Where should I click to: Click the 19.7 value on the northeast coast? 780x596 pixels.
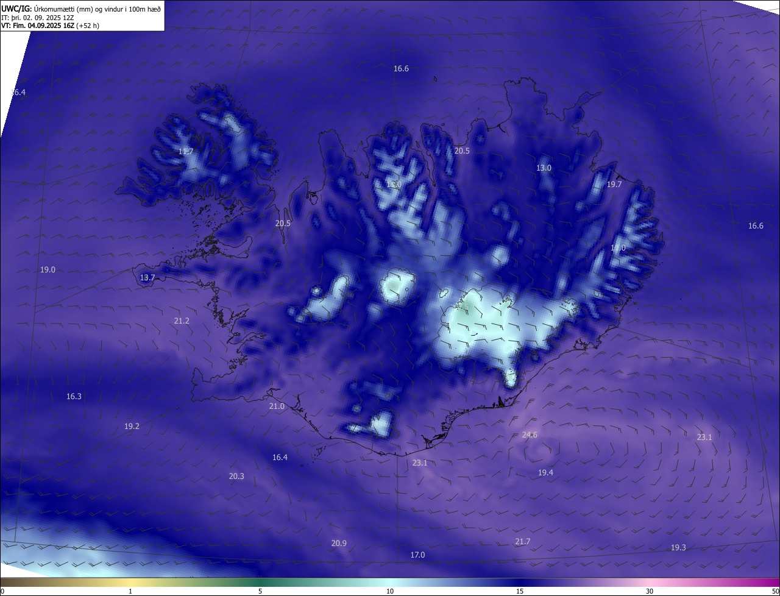(x=614, y=185)
